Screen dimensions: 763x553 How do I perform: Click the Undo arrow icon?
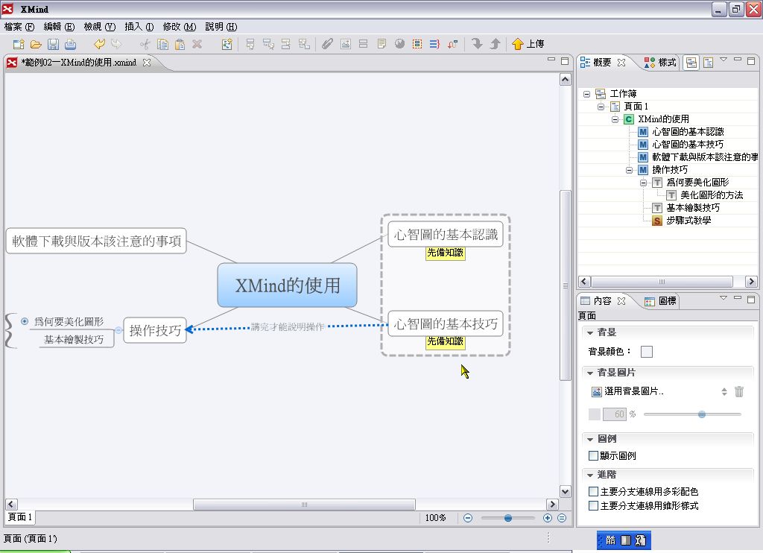tap(99, 44)
